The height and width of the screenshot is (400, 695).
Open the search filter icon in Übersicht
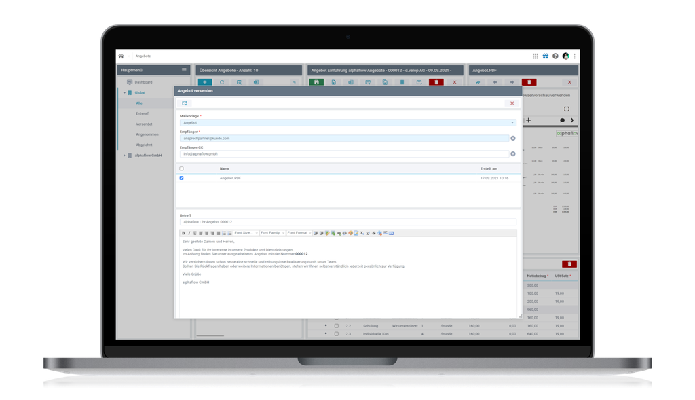pos(239,82)
